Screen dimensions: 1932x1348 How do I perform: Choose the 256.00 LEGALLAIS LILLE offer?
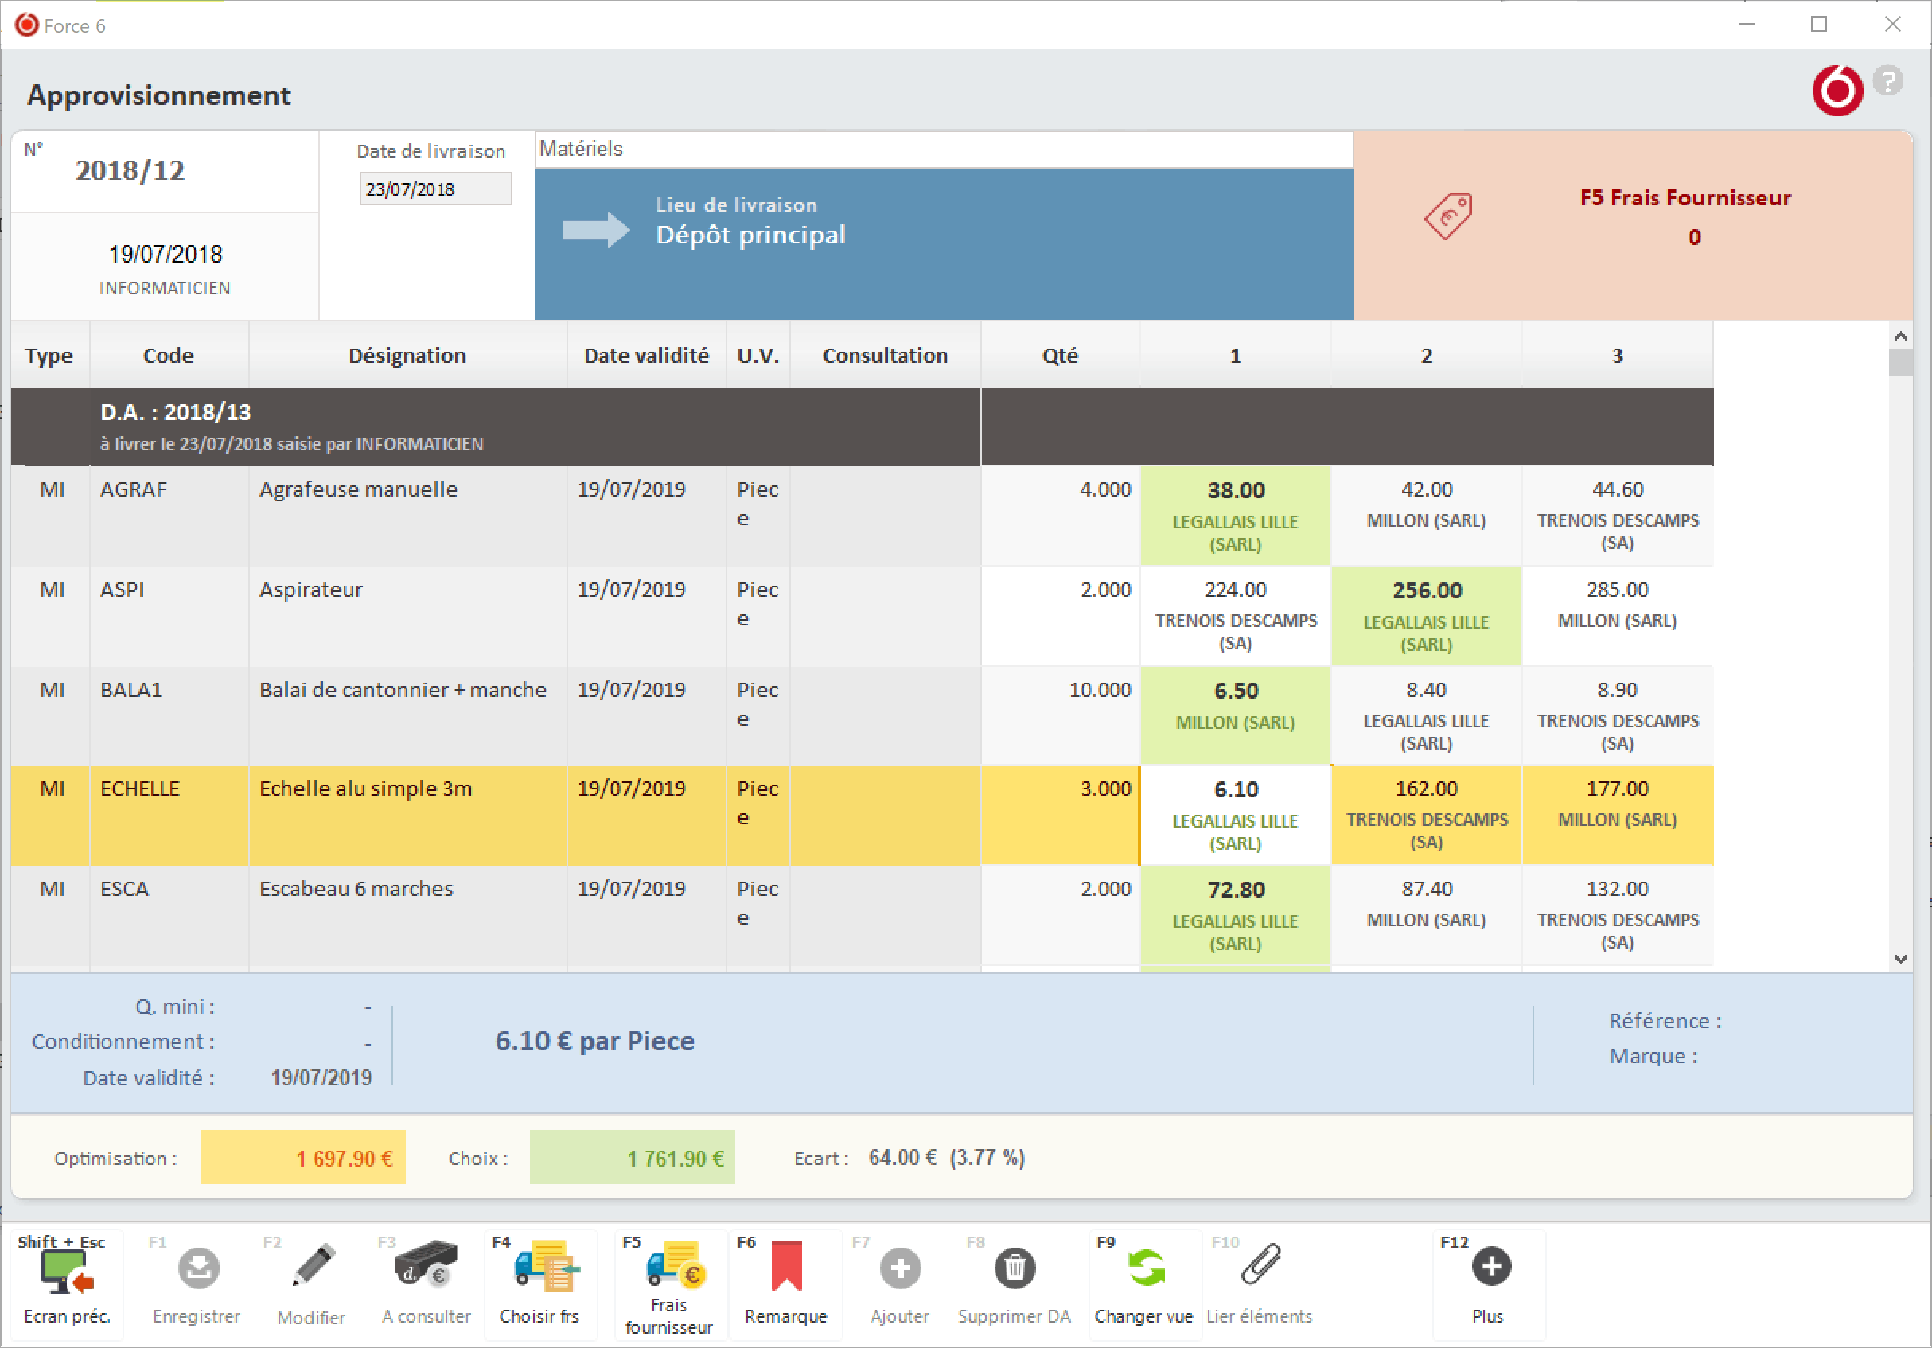pyautogui.click(x=1426, y=615)
